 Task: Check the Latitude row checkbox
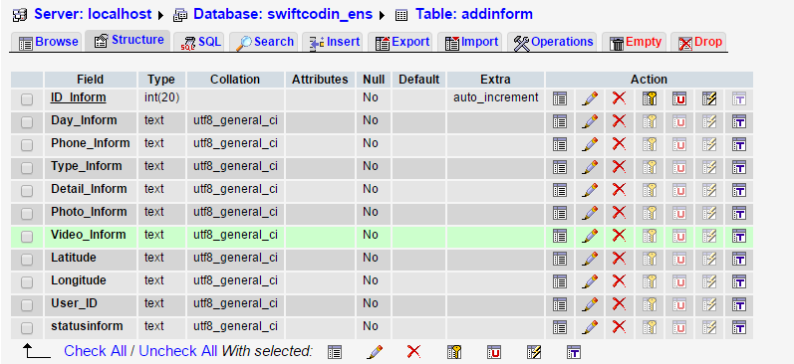[x=27, y=260]
